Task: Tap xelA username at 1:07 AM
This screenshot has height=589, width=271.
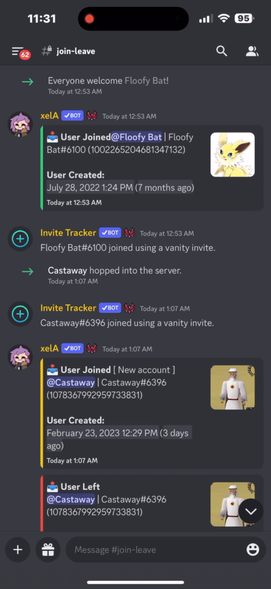Action: pyautogui.click(x=49, y=349)
